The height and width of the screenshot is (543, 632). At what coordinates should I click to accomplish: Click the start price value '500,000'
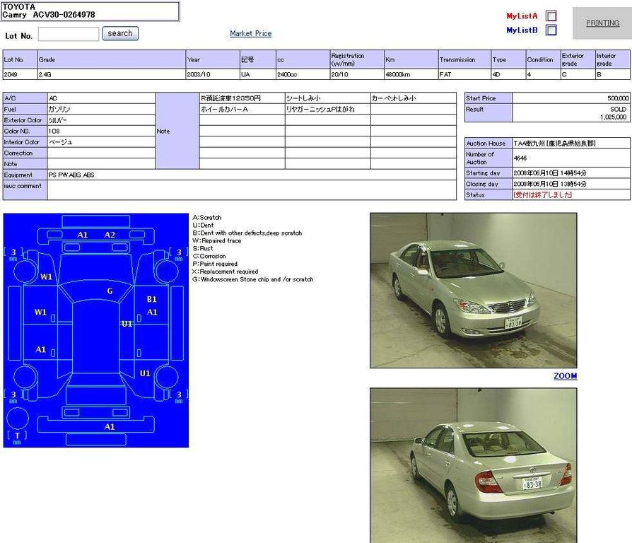[x=618, y=98]
